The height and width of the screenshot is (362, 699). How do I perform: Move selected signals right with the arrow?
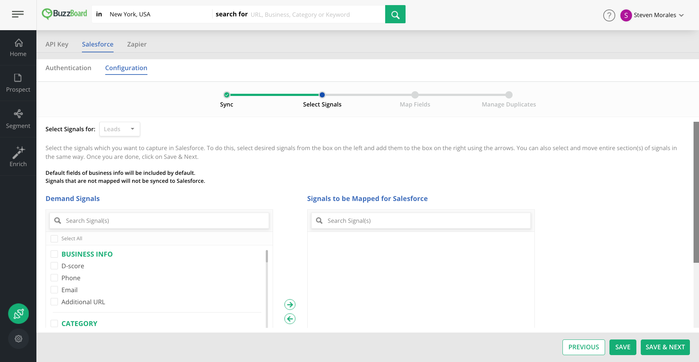coord(290,305)
